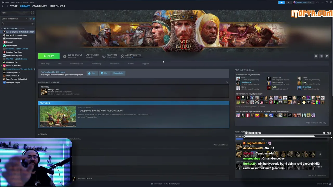333x187 pixels.
Task: Select Ghost Keeper in the game list
Action: tap(11, 45)
